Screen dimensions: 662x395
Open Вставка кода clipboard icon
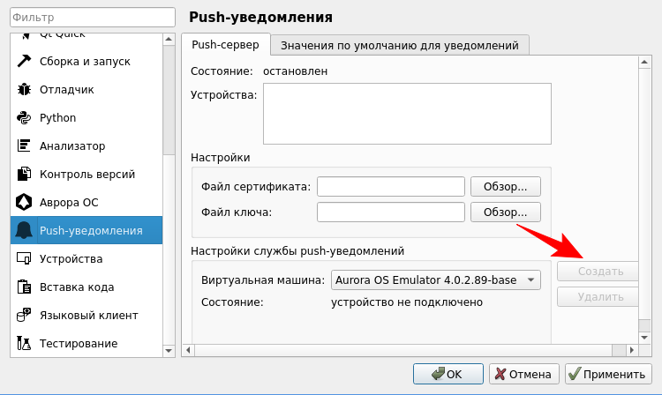(24, 287)
